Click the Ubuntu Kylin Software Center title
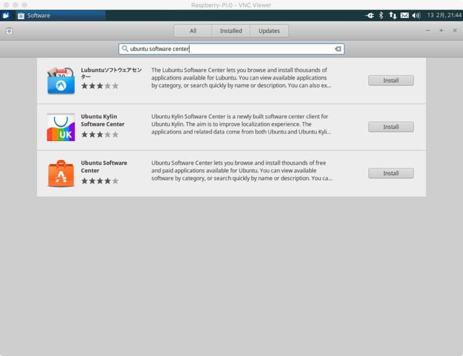Screen dimensions: 463x356 click(x=102, y=120)
